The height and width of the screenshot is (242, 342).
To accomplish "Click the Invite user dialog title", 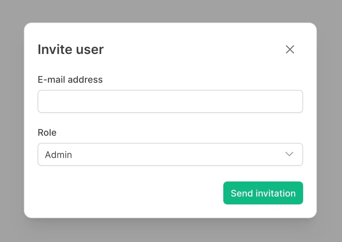I will [x=70, y=49].
